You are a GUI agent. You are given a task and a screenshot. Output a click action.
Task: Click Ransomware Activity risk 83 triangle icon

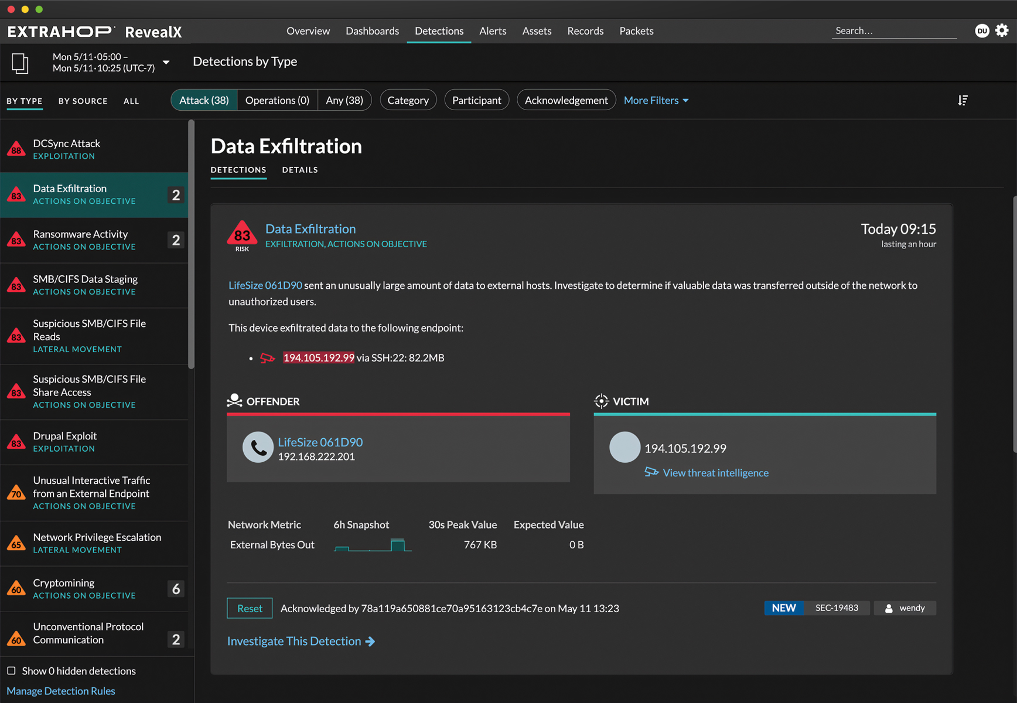click(x=16, y=240)
